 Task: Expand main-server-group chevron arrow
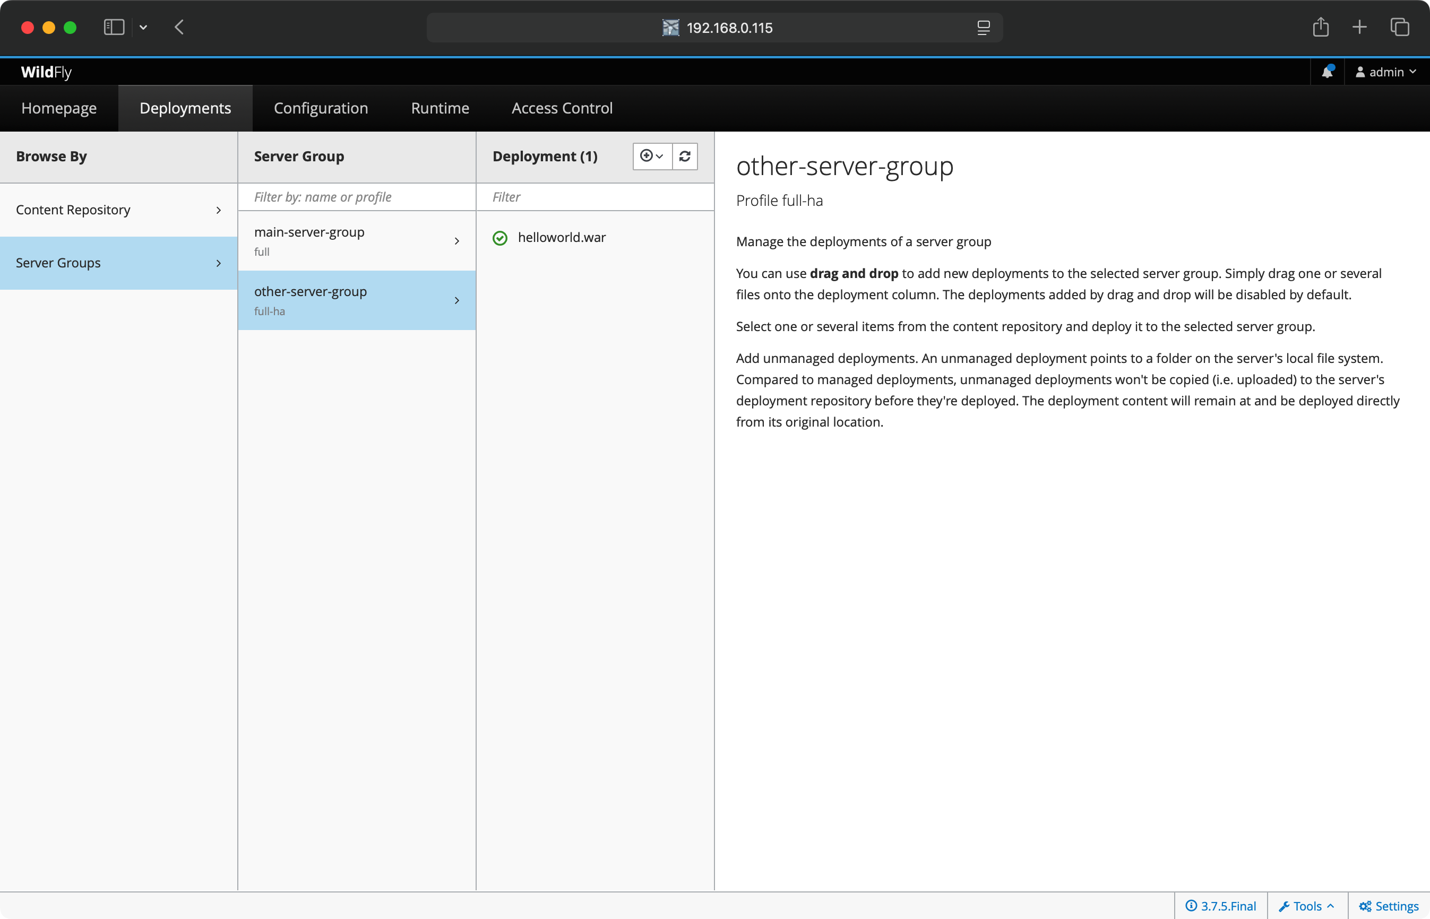click(x=456, y=241)
